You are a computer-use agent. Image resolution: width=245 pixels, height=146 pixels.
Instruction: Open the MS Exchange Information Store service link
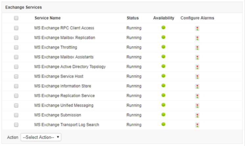coord(62,86)
